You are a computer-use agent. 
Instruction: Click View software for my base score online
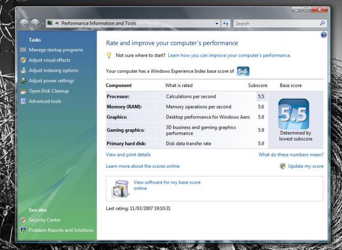(x=167, y=185)
